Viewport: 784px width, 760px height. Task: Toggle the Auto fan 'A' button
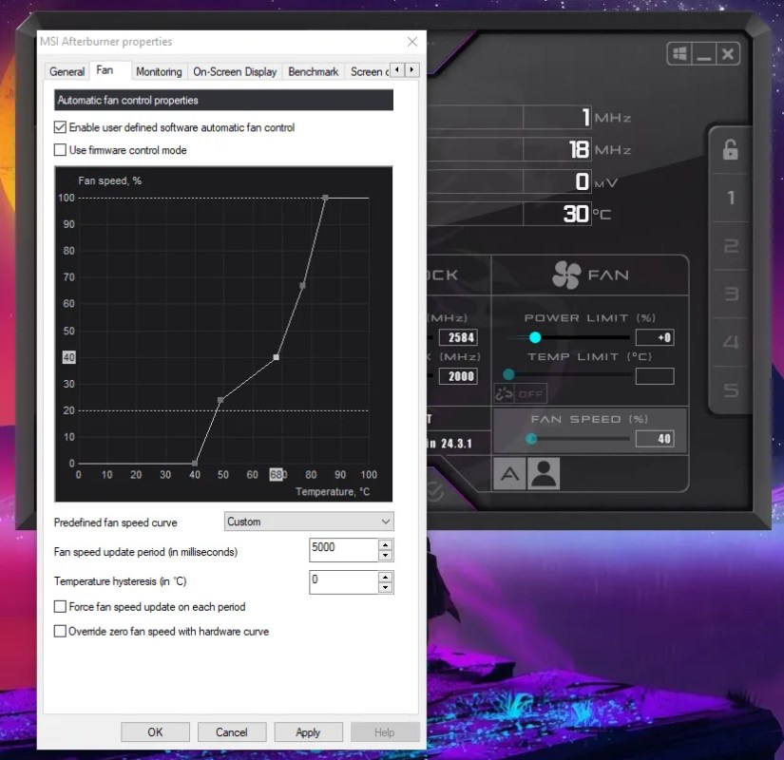(509, 473)
